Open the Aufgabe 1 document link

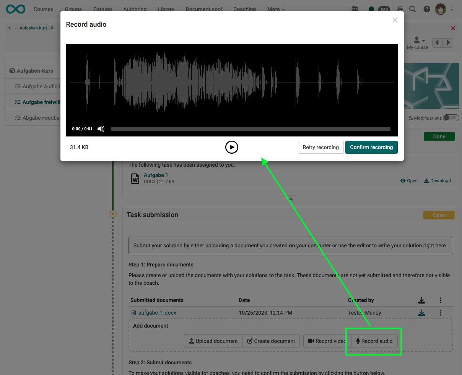click(156, 175)
